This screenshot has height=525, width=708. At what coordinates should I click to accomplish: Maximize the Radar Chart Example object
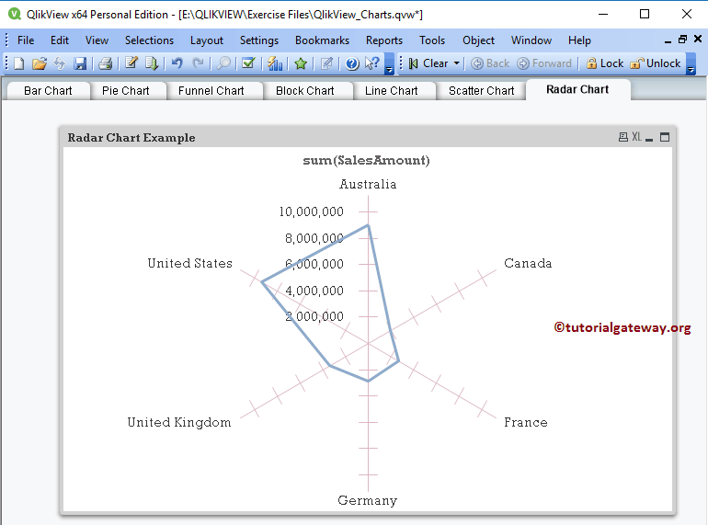[x=665, y=137]
